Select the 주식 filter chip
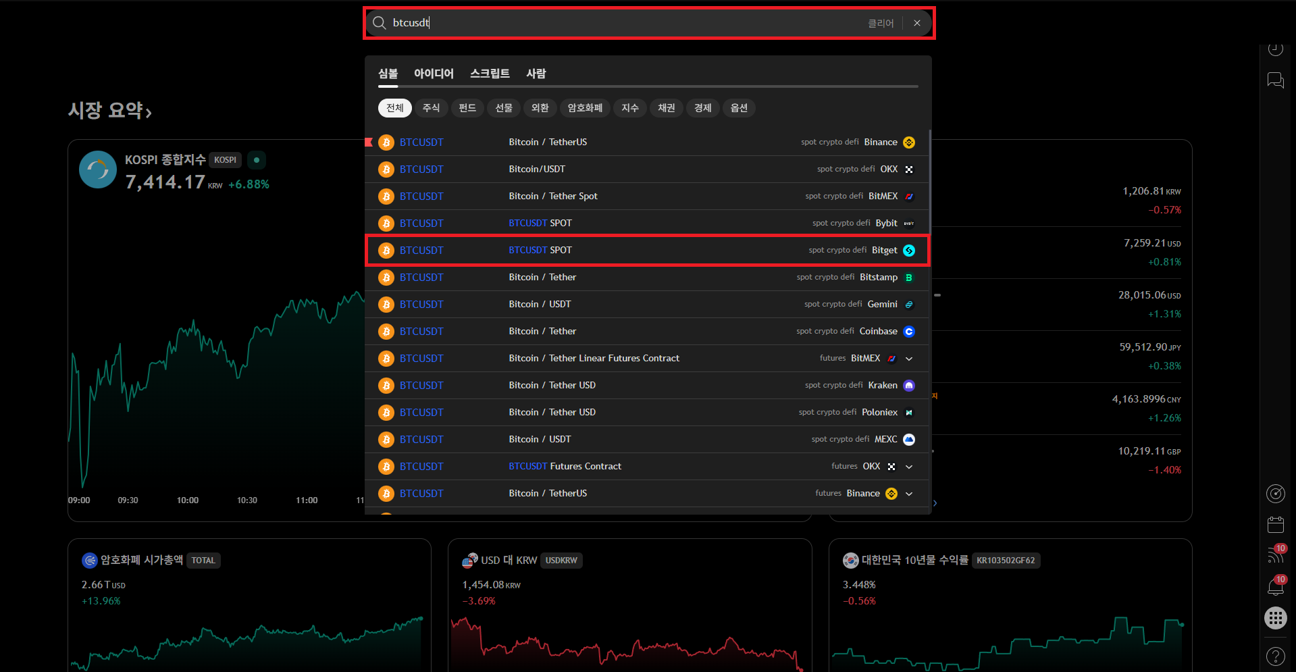 point(432,108)
